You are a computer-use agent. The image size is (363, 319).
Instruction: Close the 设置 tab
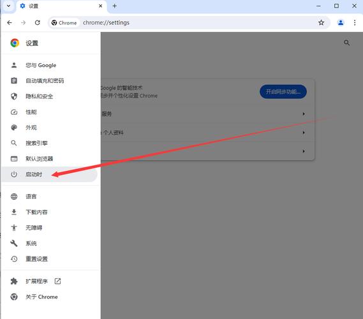tap(100, 6)
